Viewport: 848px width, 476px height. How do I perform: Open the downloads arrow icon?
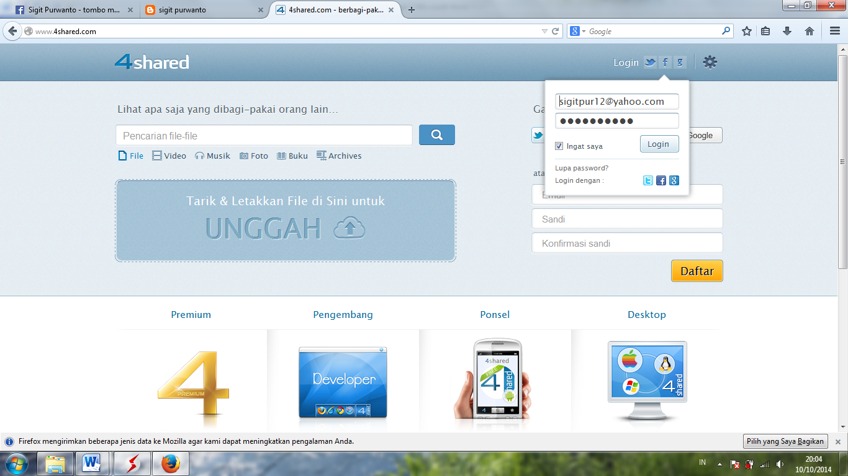tap(787, 31)
